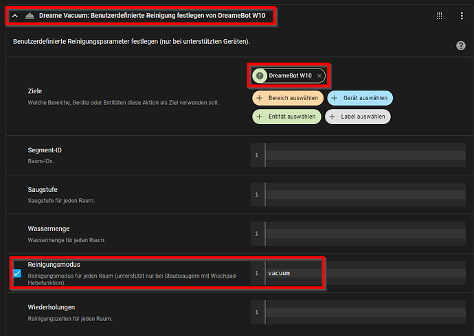Viewport: 474px width, 336px height.
Task: Focus the Saugstufe code field
Action: click(358, 195)
